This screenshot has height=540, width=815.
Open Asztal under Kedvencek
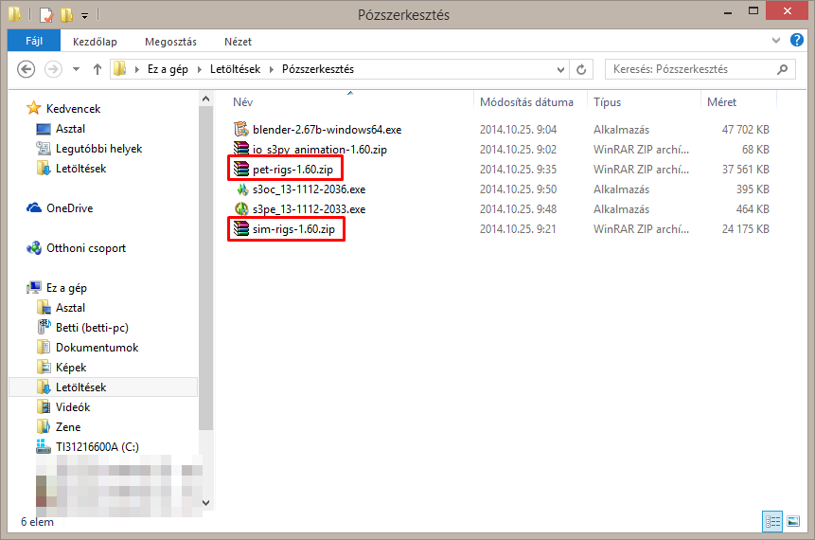coord(70,129)
